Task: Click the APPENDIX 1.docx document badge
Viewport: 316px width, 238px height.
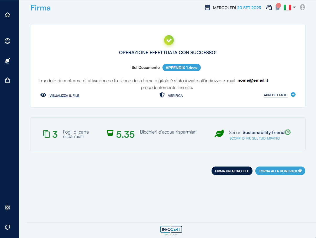Action: 182,68
